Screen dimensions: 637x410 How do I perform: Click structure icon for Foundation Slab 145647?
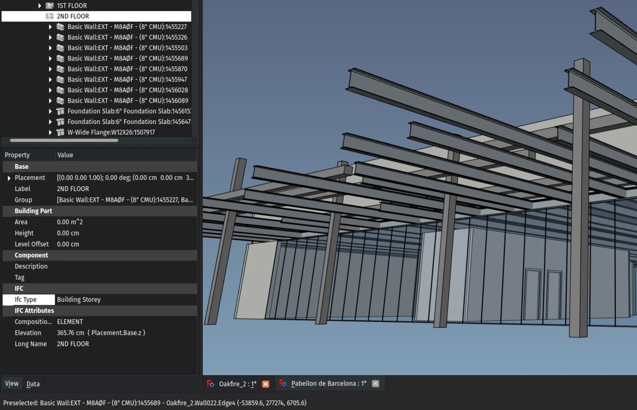tap(60, 122)
